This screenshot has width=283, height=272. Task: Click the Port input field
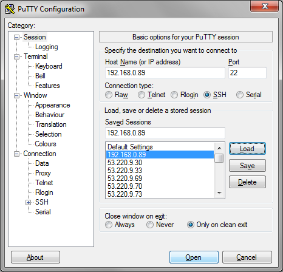coord(247,73)
